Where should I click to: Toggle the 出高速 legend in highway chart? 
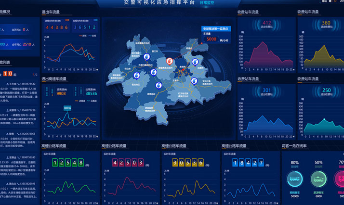pos(92,101)
